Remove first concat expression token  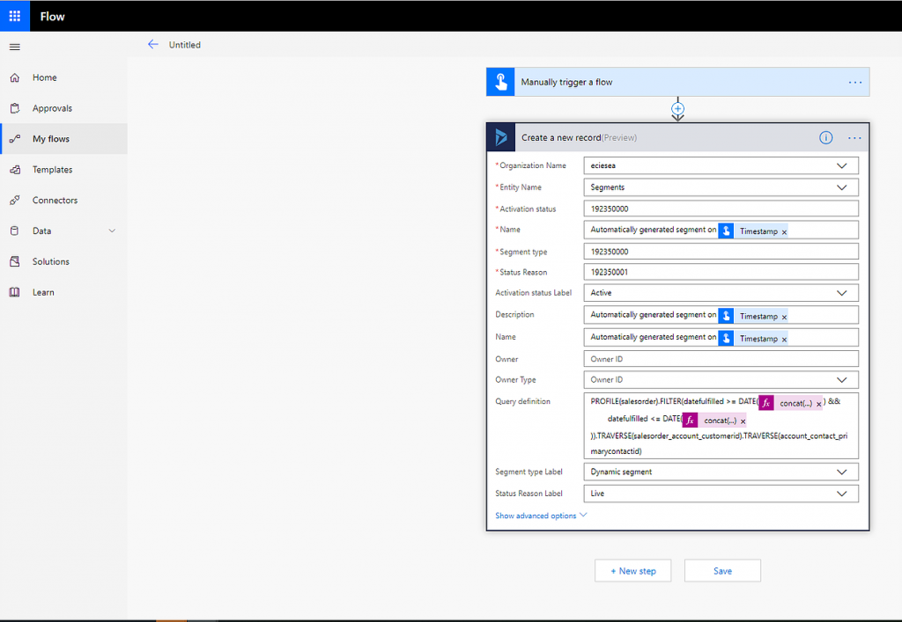818,405
